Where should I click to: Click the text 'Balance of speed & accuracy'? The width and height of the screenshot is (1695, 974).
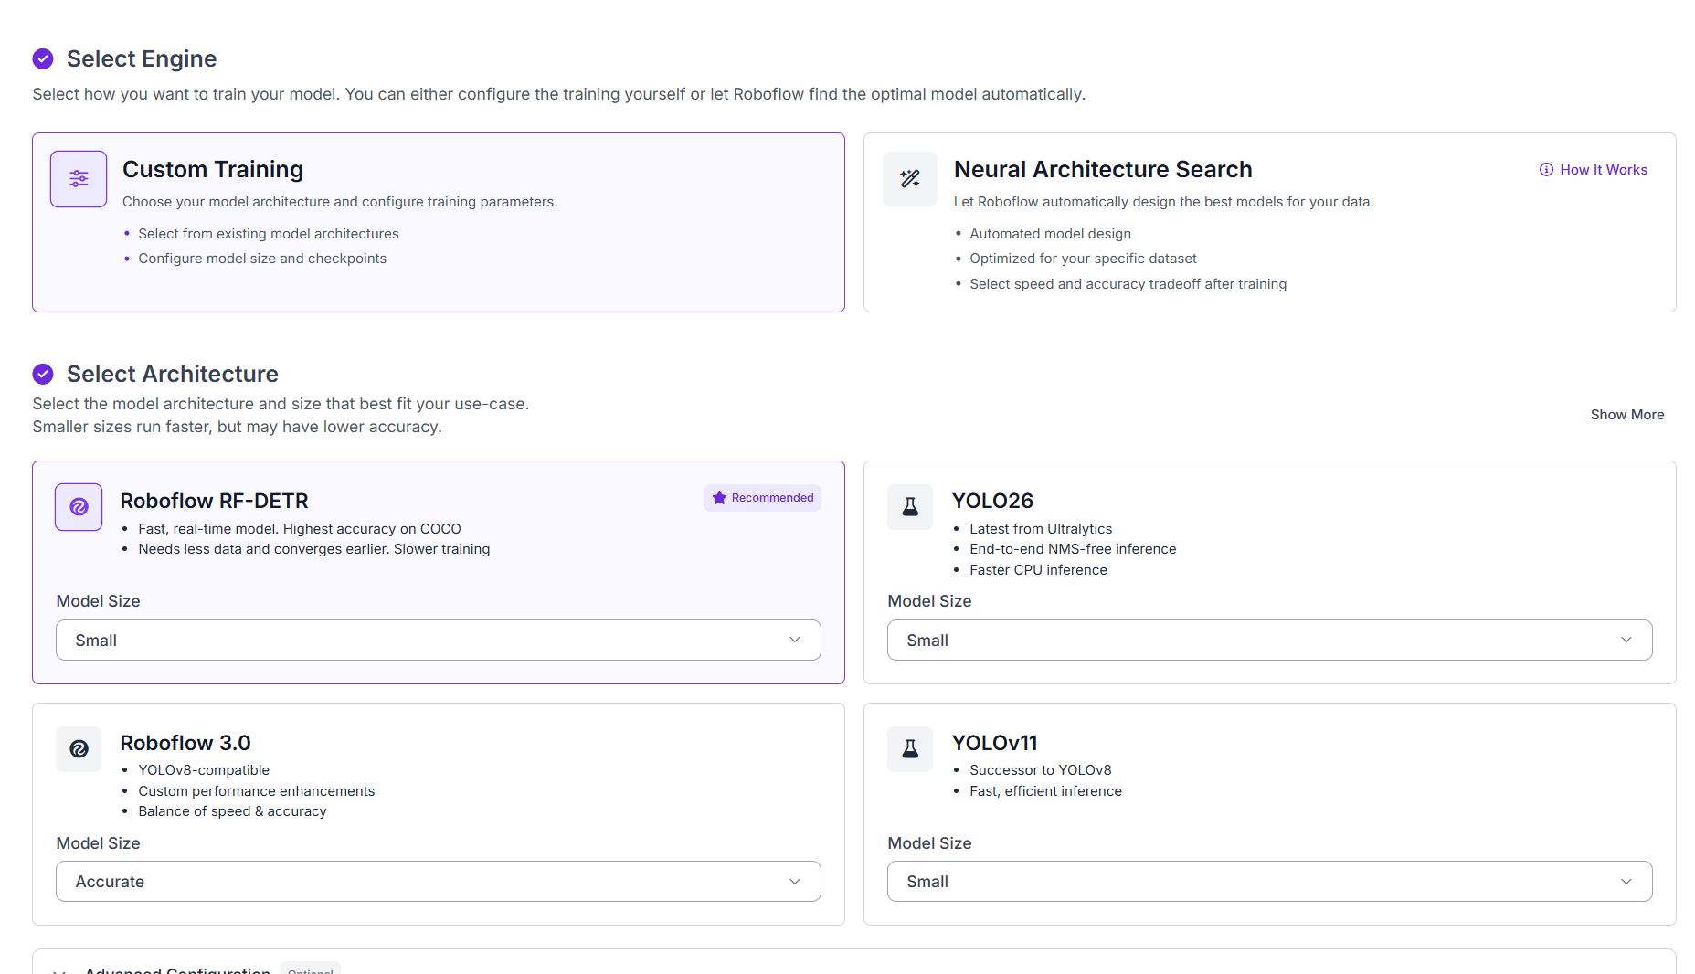[232, 811]
